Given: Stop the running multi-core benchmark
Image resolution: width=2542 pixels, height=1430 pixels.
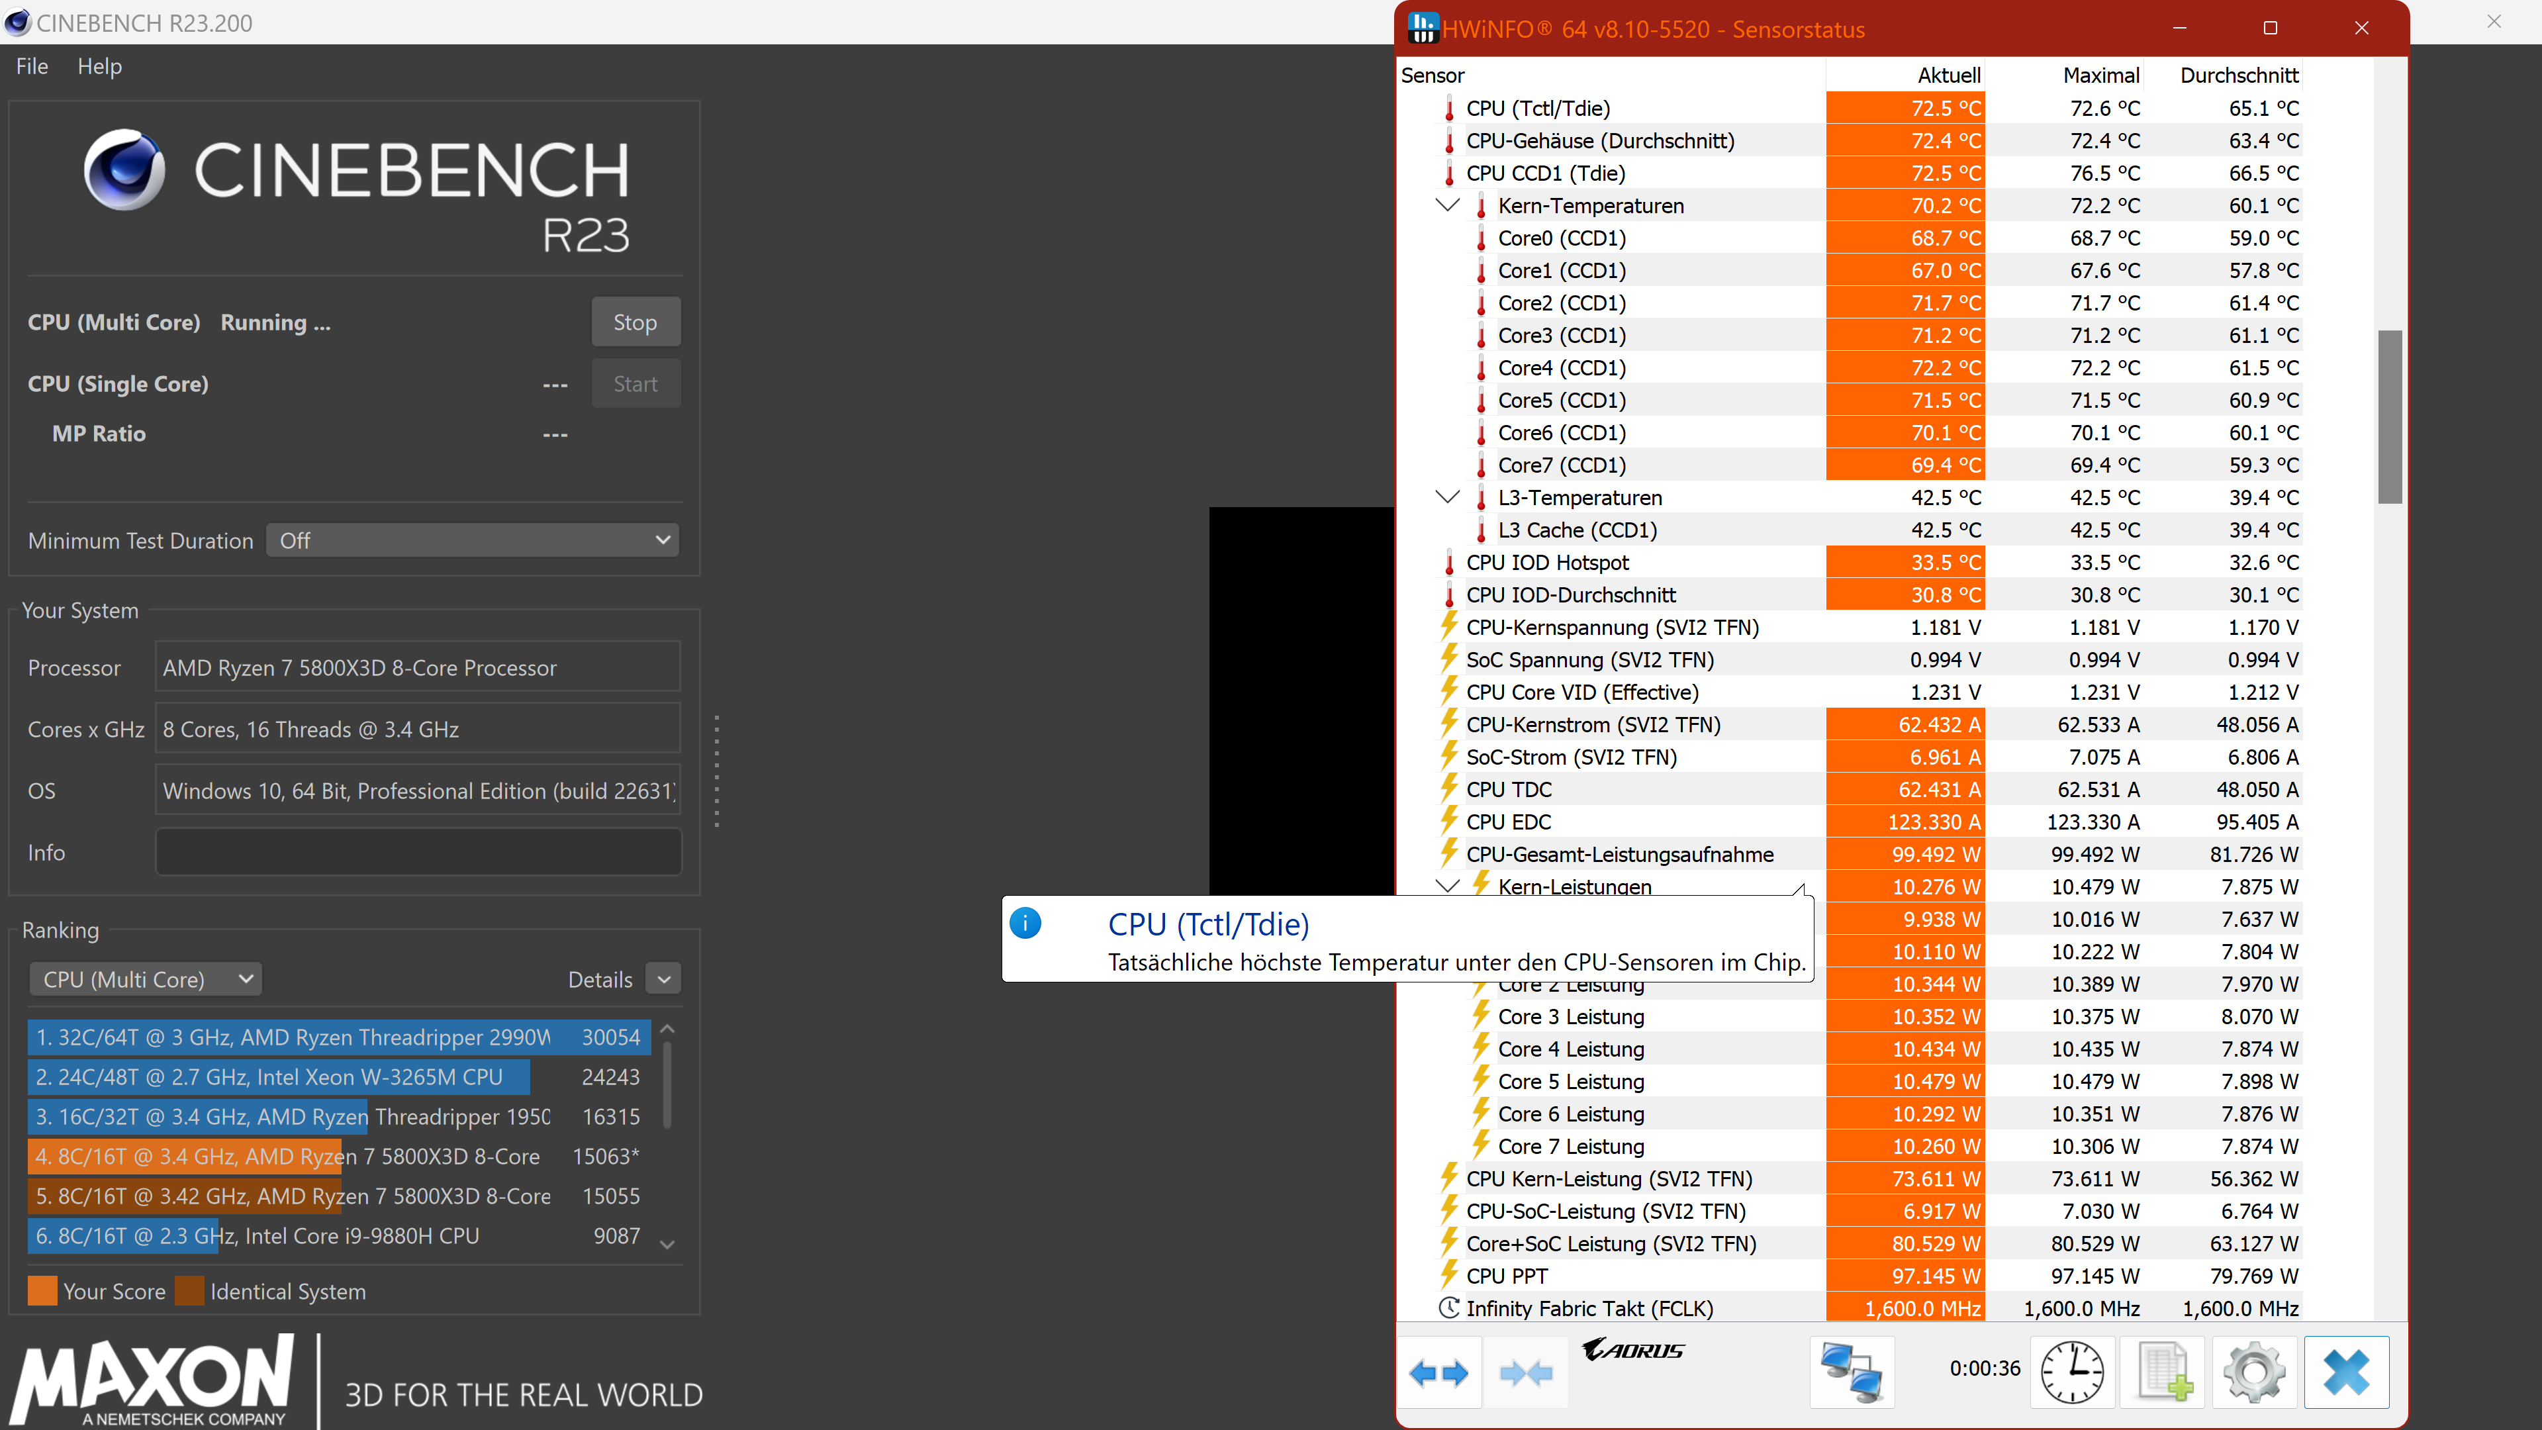Looking at the screenshot, I should pyautogui.click(x=635, y=322).
